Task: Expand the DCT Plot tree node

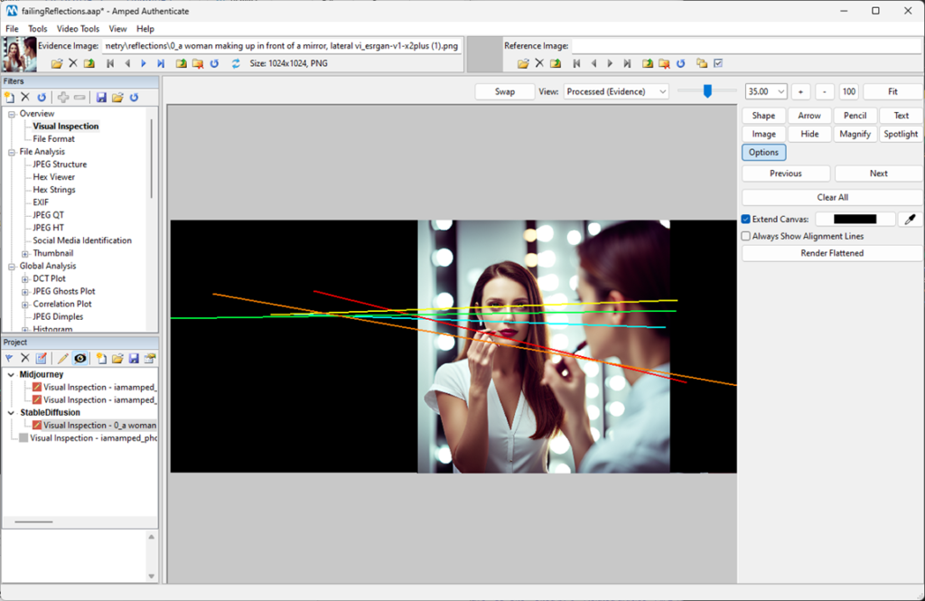Action: click(24, 278)
